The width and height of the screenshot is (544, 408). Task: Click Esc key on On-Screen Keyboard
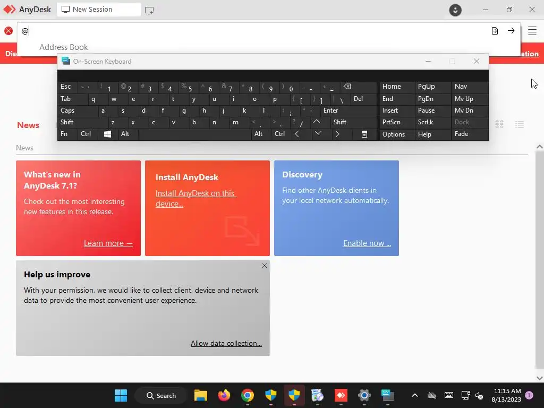tap(67, 87)
